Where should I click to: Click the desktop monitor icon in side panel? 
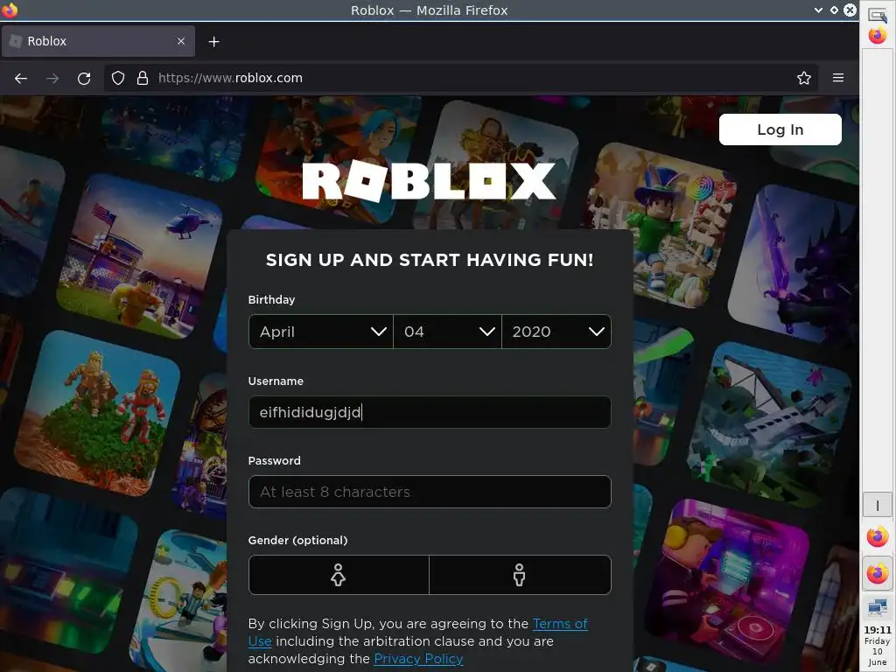[x=878, y=608]
